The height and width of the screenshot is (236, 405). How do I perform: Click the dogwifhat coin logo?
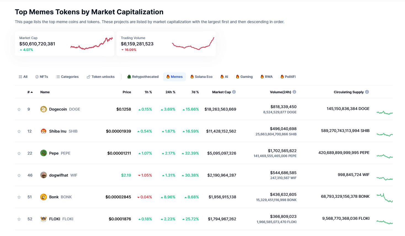pyautogui.click(x=44, y=175)
